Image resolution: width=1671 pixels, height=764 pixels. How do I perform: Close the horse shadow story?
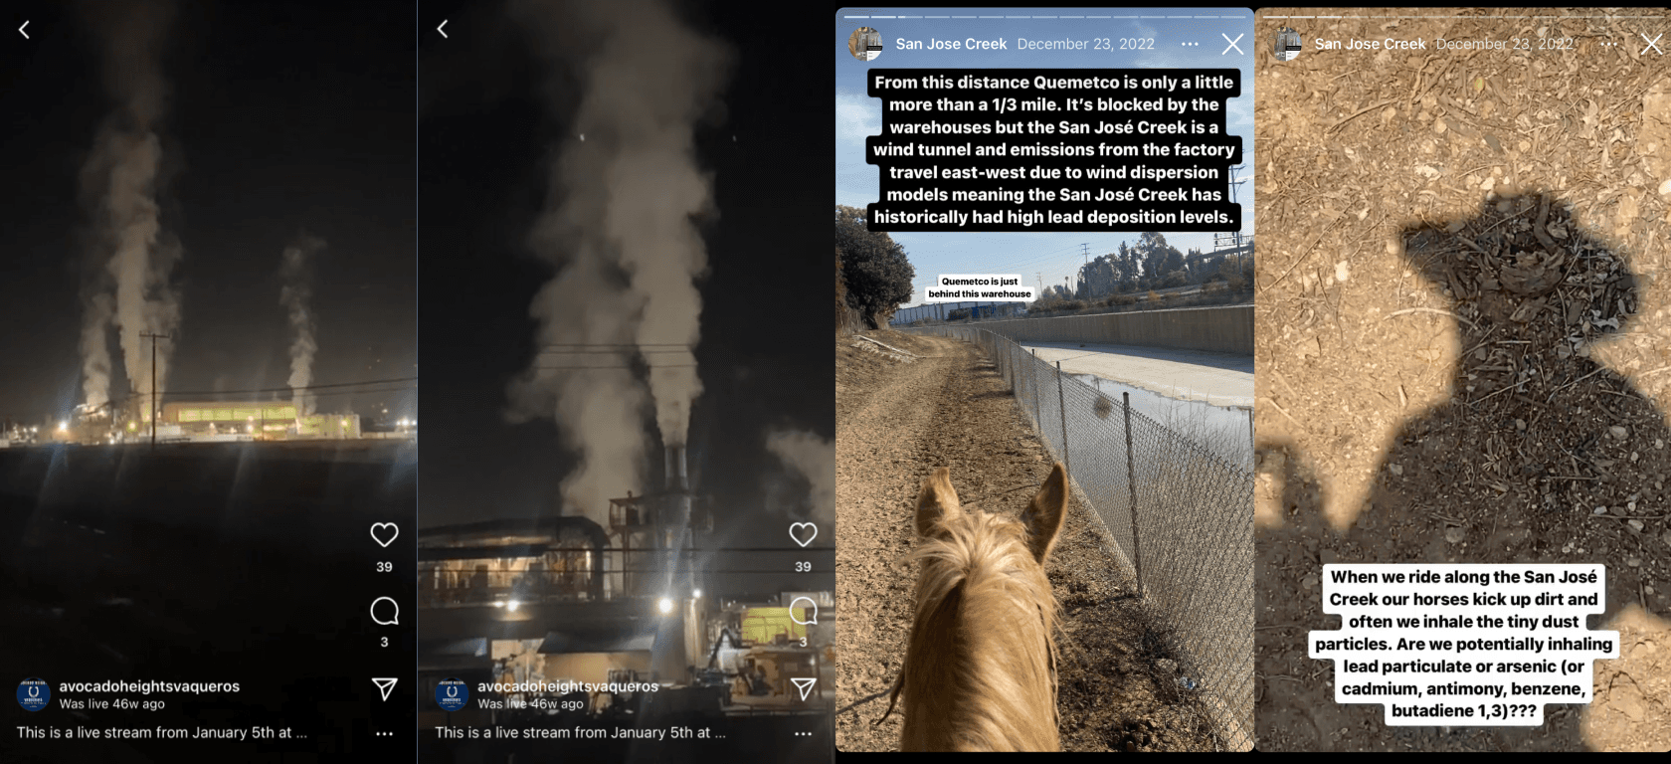tap(1651, 44)
